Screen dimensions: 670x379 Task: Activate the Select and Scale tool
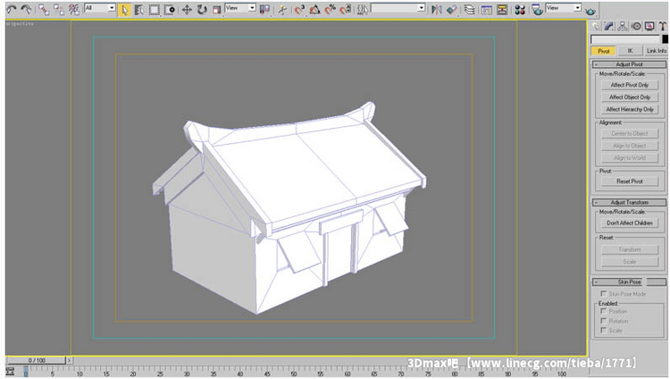(x=217, y=10)
